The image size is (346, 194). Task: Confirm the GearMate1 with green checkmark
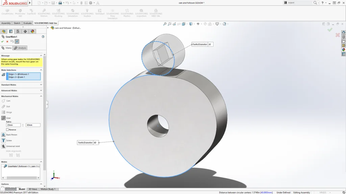point(3,41)
